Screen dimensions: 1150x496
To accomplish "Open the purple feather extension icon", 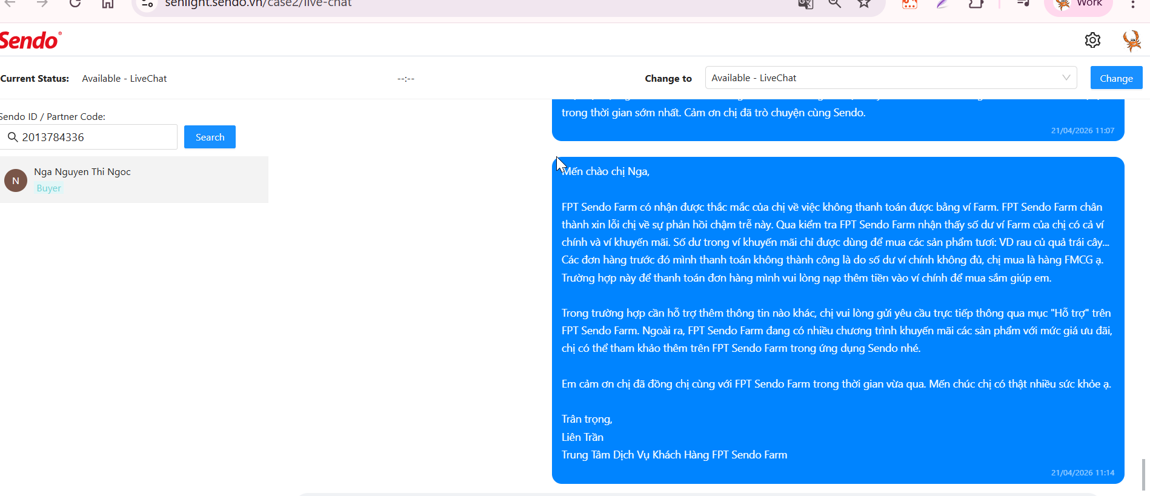I will pyautogui.click(x=943, y=4).
